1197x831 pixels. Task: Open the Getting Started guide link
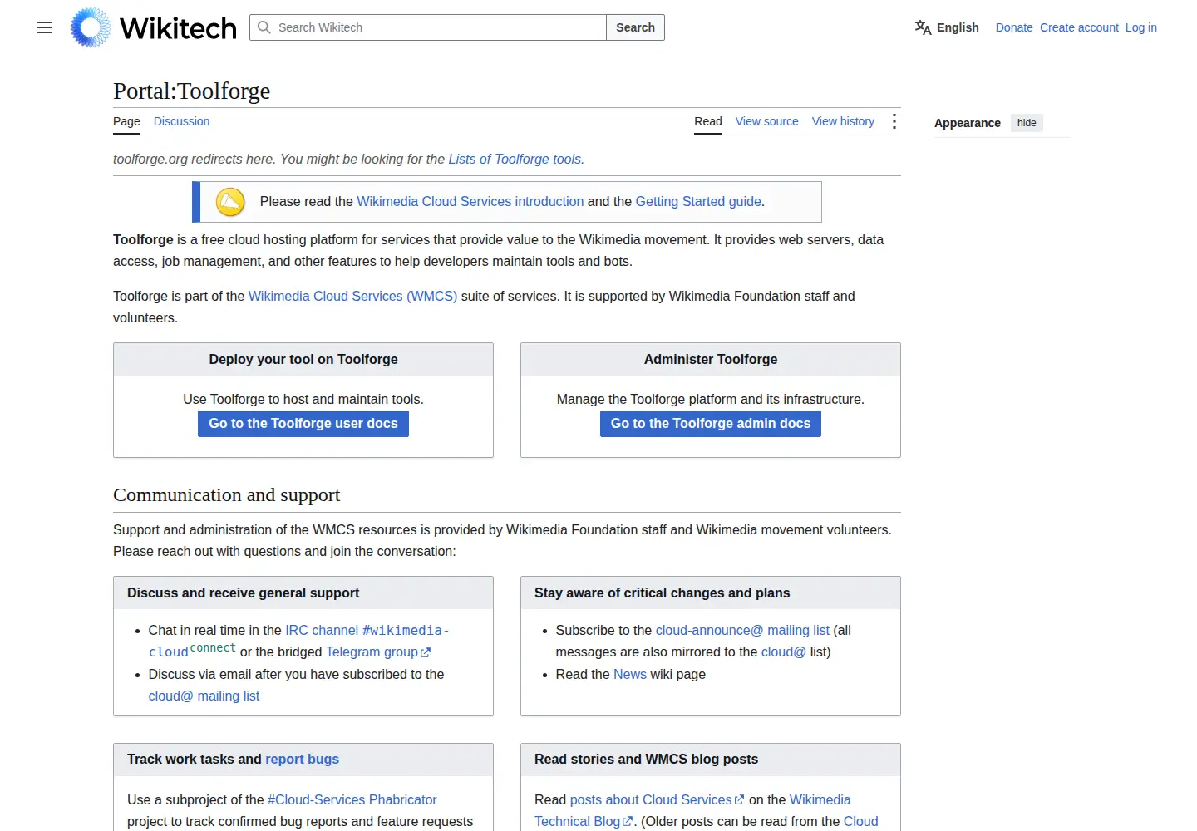pyautogui.click(x=698, y=201)
